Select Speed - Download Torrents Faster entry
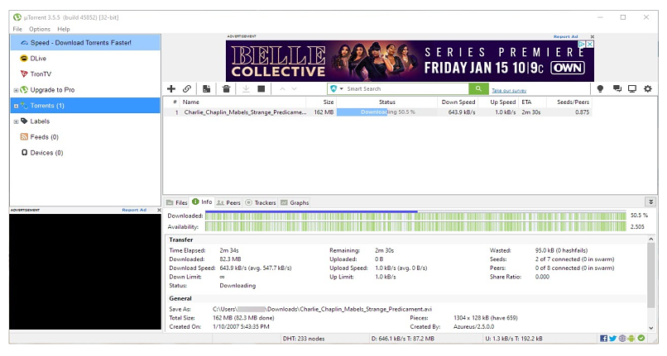The height and width of the screenshot is (356, 667). [x=85, y=42]
